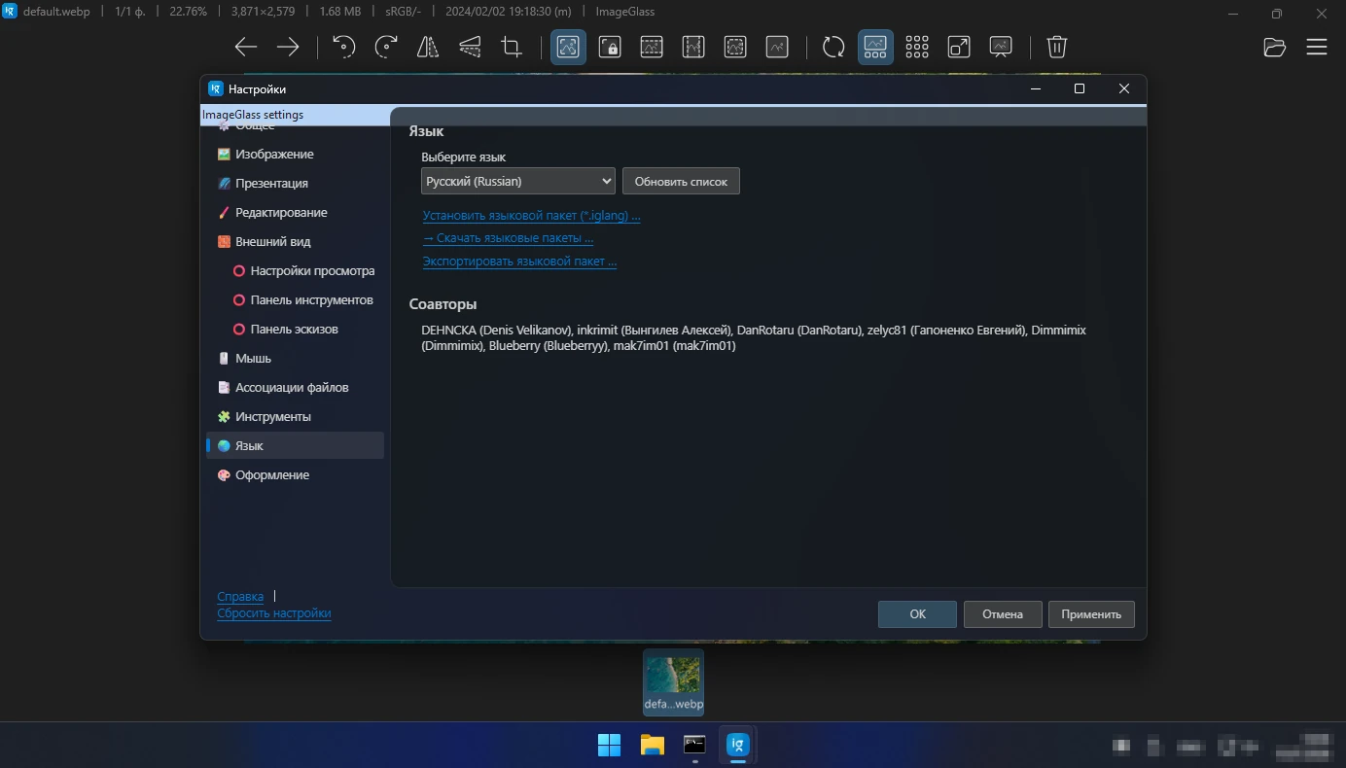1346x768 pixels.
Task: Open the Инструменты settings tab
Action: tap(295, 416)
